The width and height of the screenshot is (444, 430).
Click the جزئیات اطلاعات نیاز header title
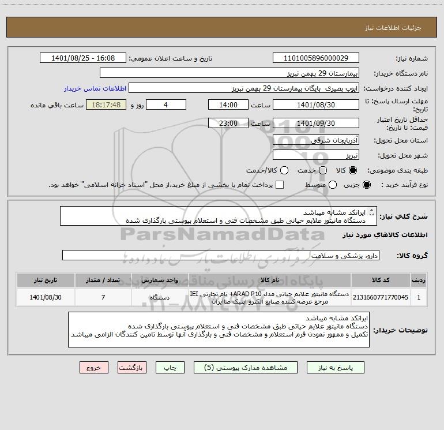click(393, 28)
